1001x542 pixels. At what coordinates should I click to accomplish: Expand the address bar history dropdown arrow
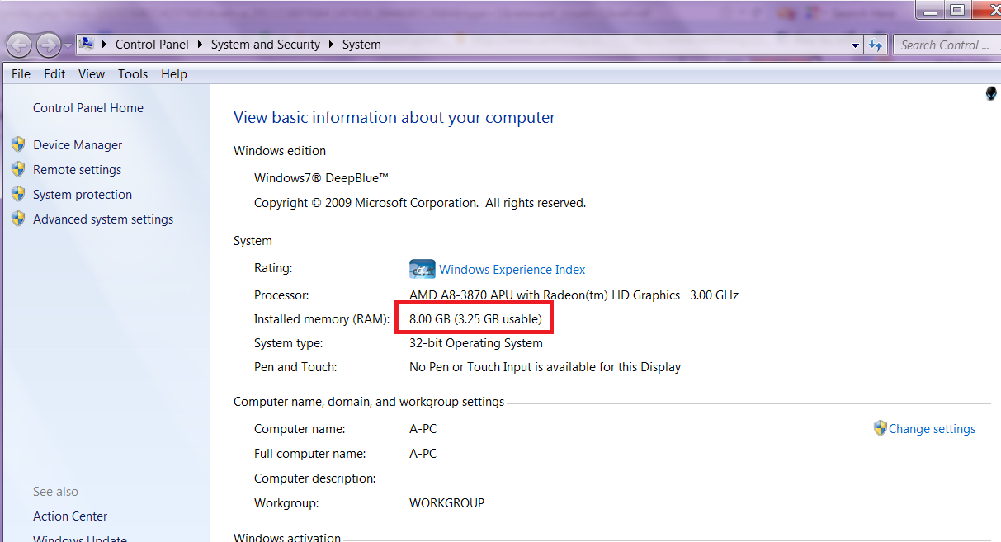856,45
